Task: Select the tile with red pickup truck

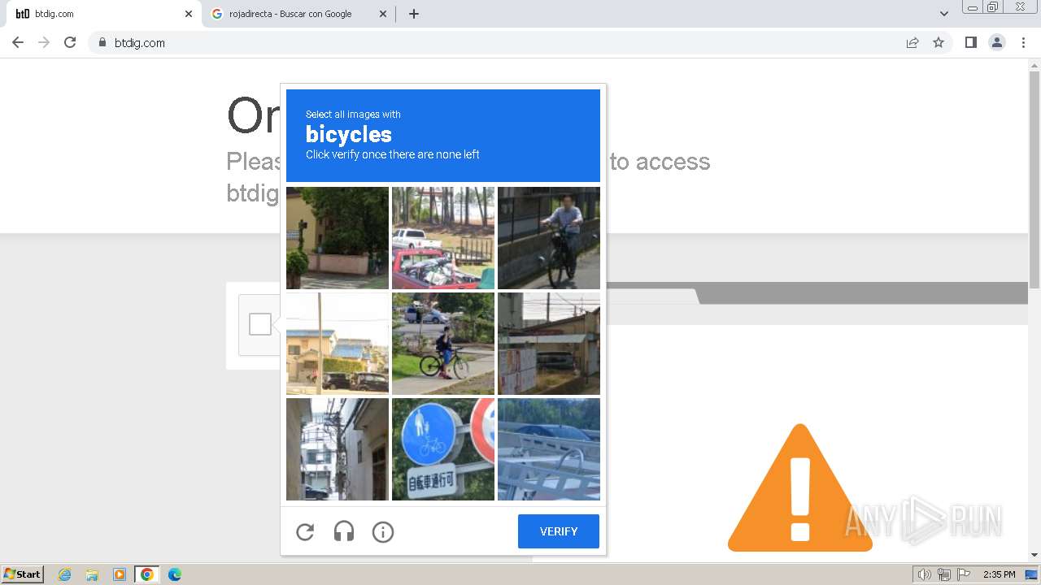Action: click(443, 238)
